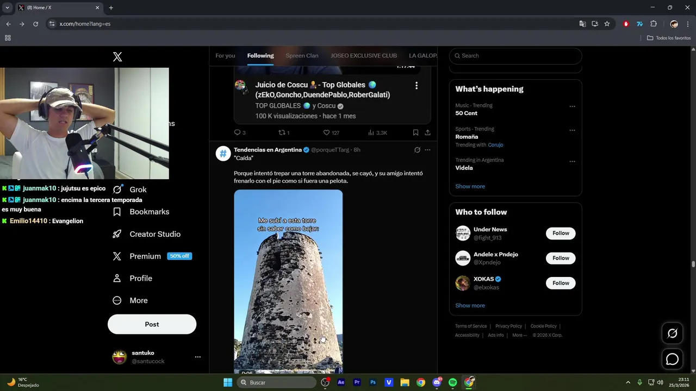This screenshot has width=696, height=391.
Task: Open options for the Videla trend
Action: tap(572, 161)
